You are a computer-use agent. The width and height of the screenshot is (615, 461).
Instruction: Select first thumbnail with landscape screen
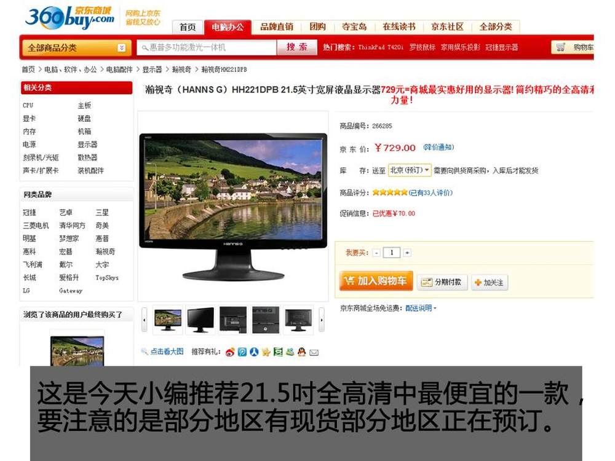(x=168, y=320)
